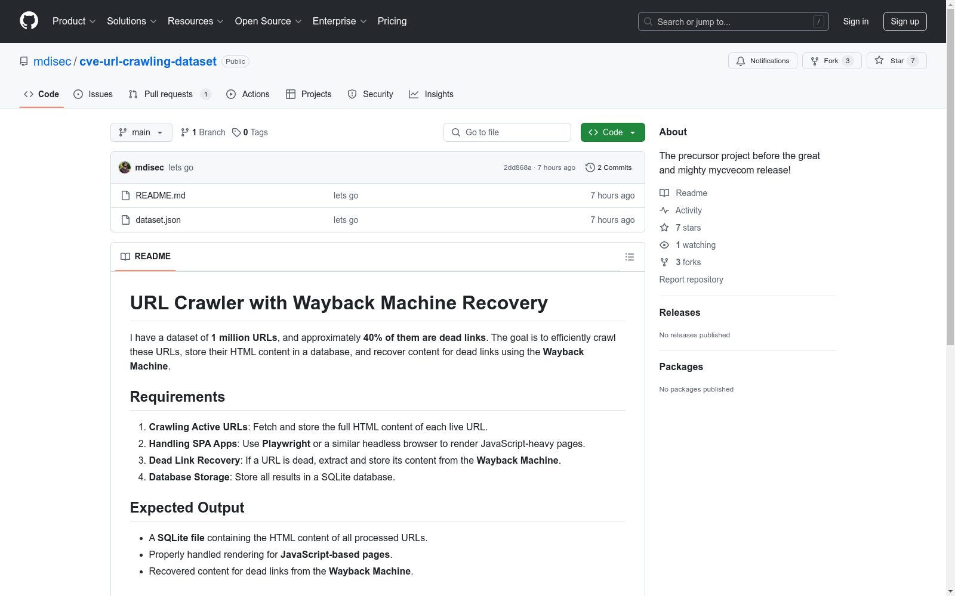The image size is (955, 596).
Task: Open the Insights tab
Action: tap(431, 94)
